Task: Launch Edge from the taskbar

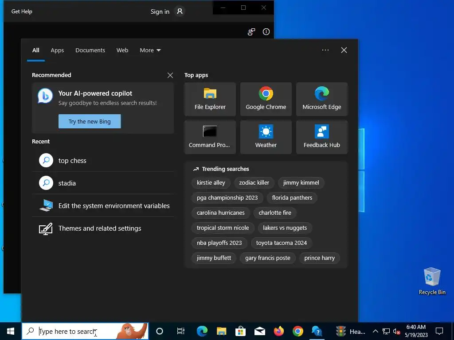Action: 202,331
